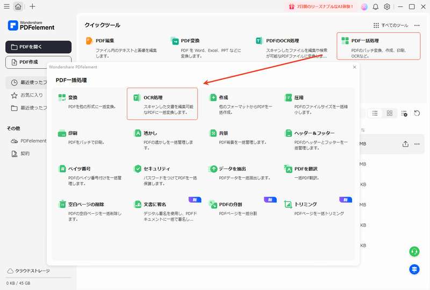Open クラウドストレージ in sidebar
Screen dimensions: 430x290
28,271
